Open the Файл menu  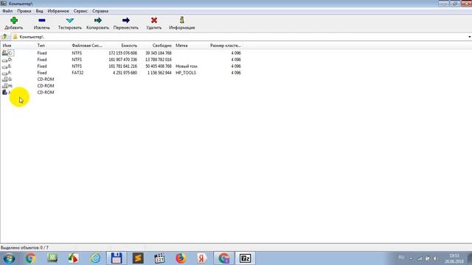[7, 11]
